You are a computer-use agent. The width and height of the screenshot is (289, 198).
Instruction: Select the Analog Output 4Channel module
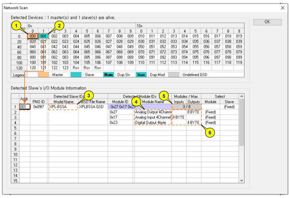[153, 112]
